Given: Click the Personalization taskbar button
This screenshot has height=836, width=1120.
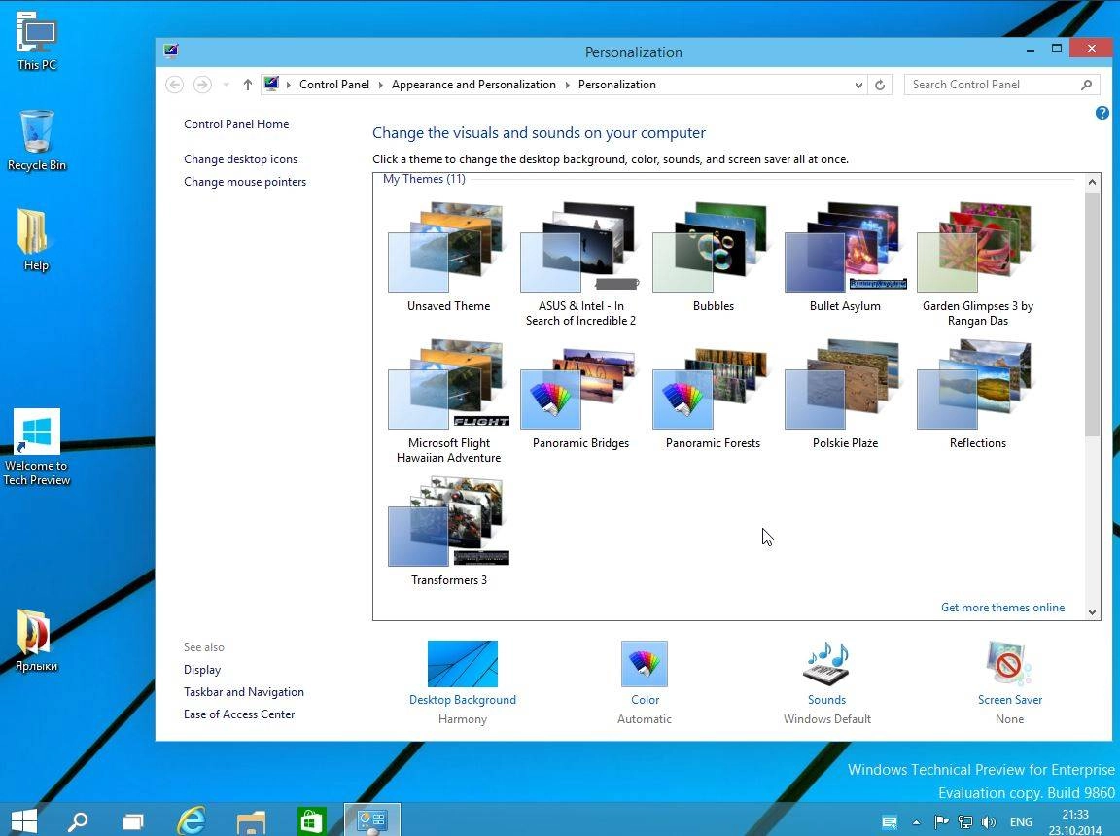Looking at the screenshot, I should (371, 819).
